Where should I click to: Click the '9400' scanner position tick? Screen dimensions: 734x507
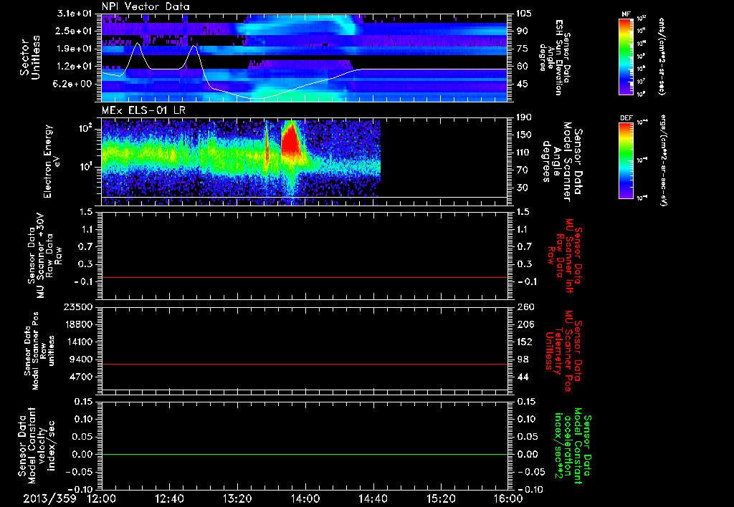[x=82, y=359]
